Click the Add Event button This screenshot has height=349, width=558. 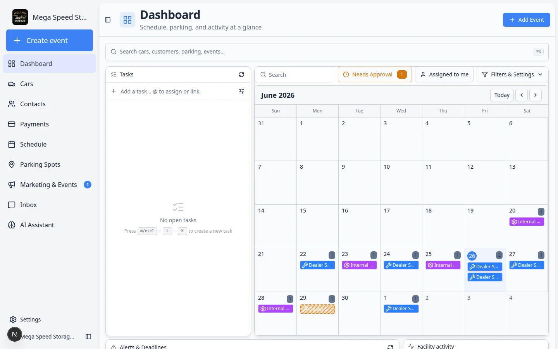pyautogui.click(x=526, y=20)
